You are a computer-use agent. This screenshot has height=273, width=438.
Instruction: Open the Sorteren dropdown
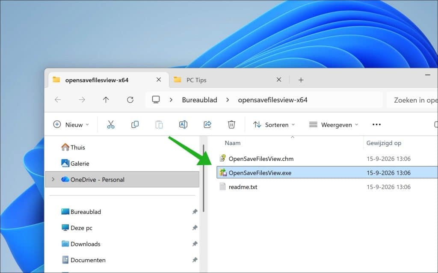pos(274,125)
